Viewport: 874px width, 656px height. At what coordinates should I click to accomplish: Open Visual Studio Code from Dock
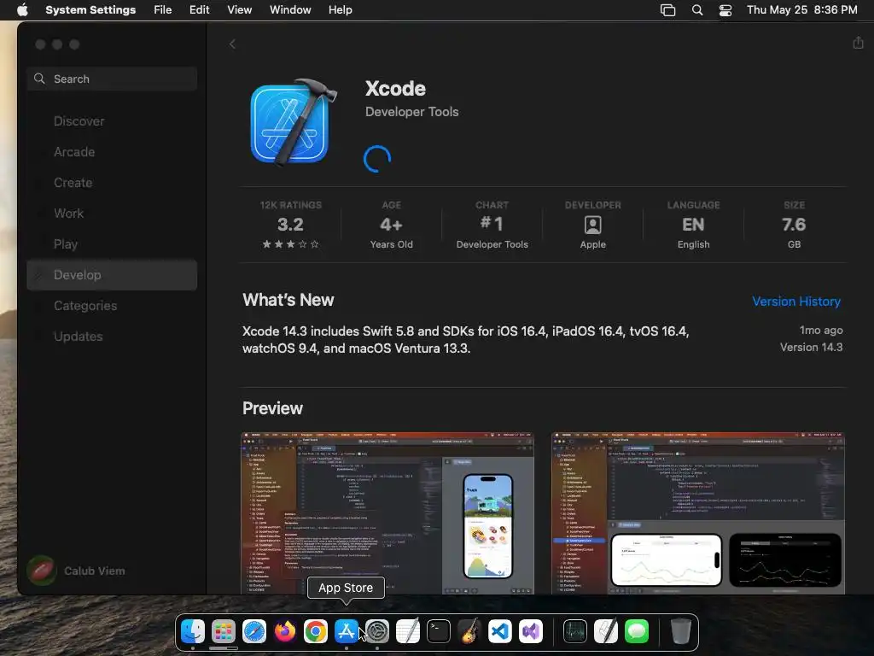500,631
